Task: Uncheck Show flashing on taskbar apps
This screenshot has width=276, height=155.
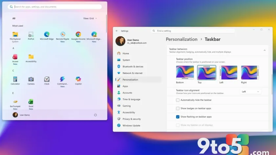Action: click(x=178, y=117)
